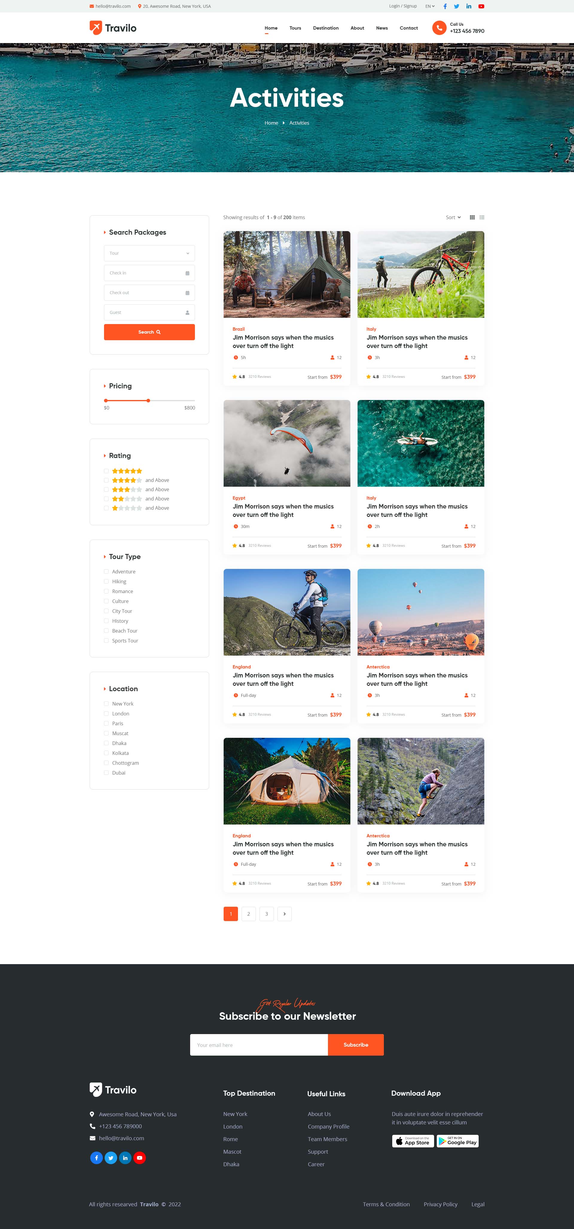Click the Facebook icon in top bar
The image size is (574, 1229).
click(x=445, y=6)
